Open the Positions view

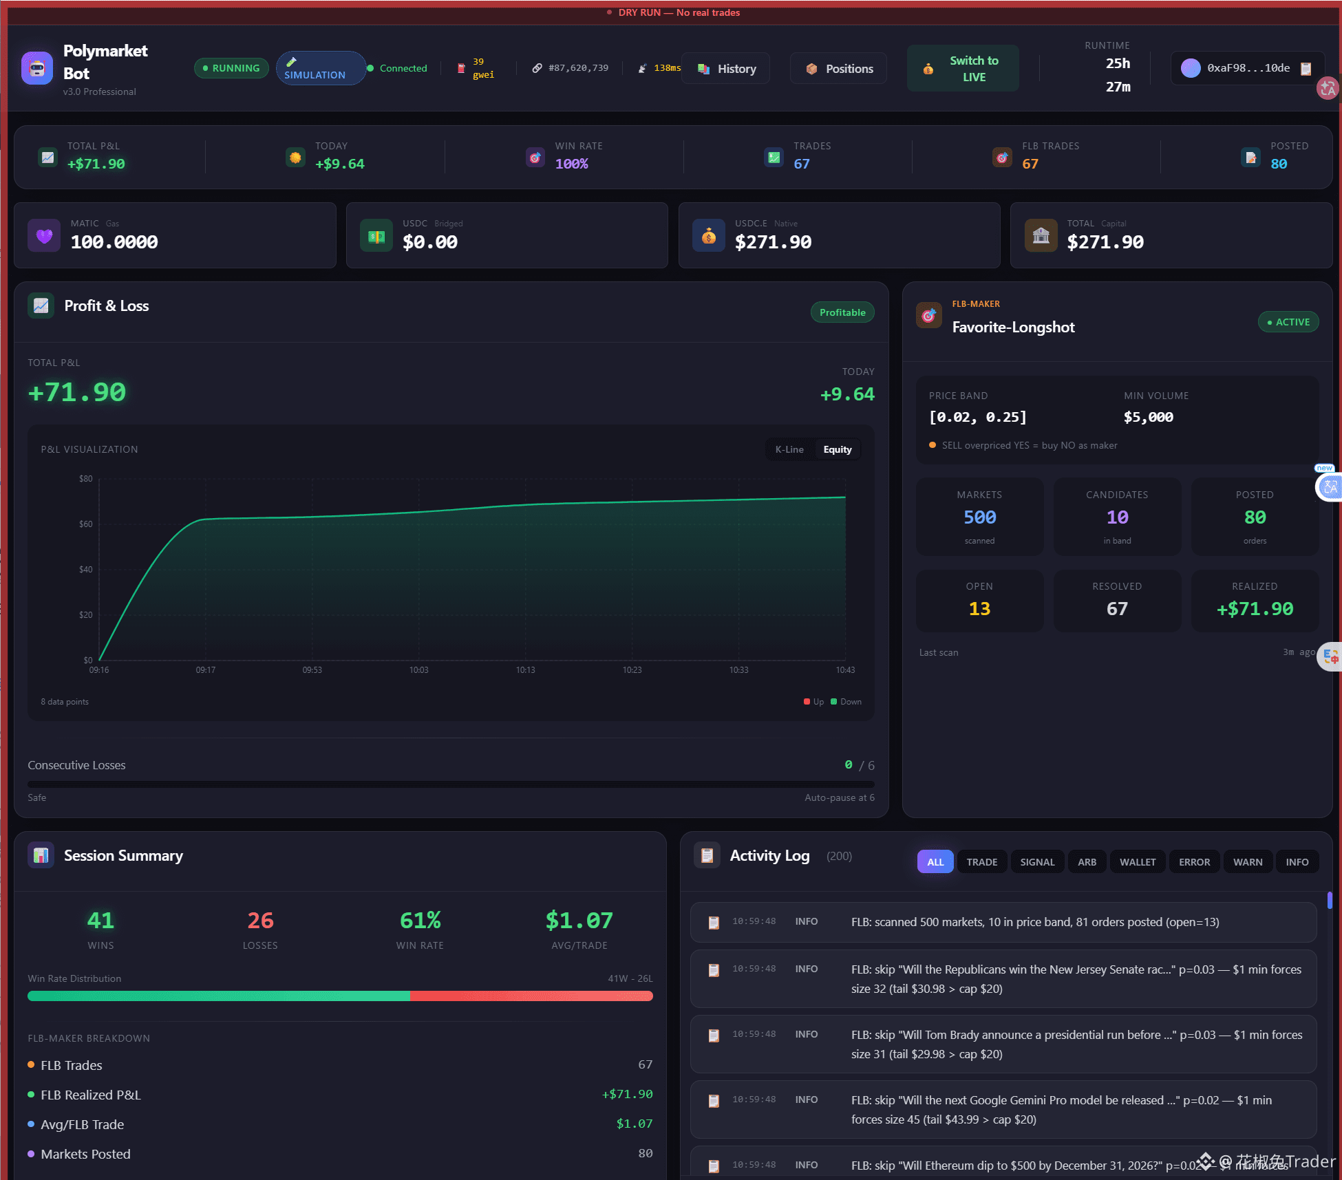point(839,69)
